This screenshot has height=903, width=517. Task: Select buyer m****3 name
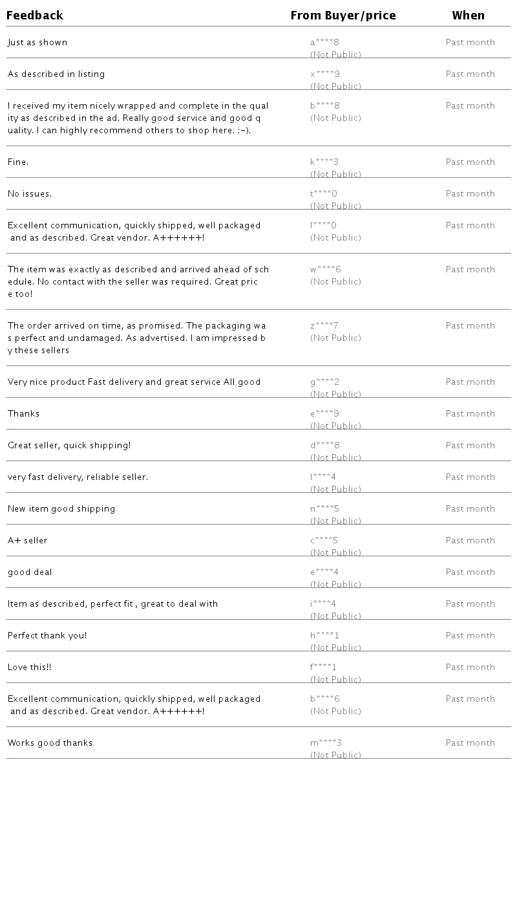(x=326, y=743)
